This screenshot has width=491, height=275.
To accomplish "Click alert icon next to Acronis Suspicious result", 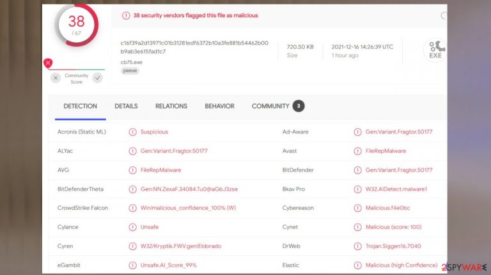I will (133, 132).
